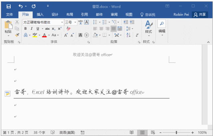Cut the selection with the scissors icon
Screen dimensions: 213x136
(x=17, y=22)
